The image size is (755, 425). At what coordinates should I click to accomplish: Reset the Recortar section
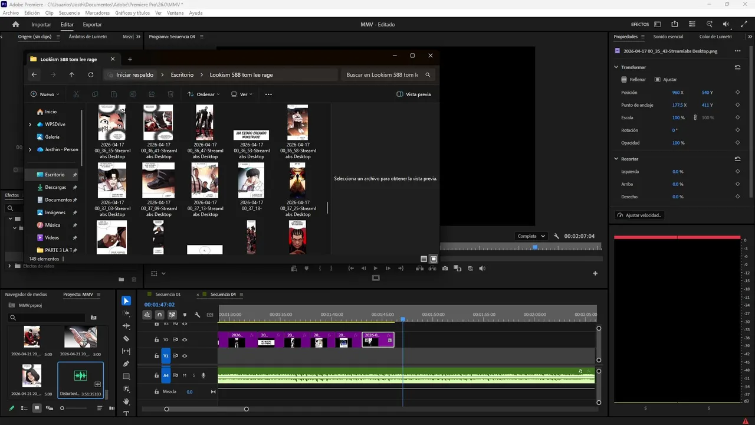coord(737,159)
